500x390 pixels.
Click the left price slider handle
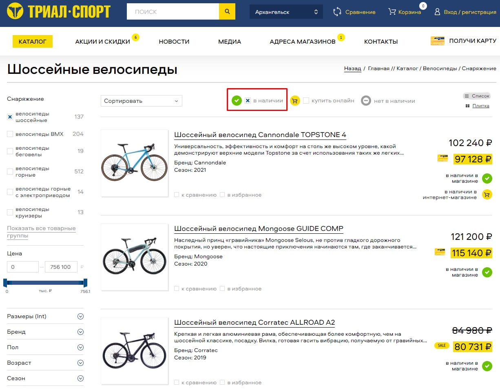5,283
